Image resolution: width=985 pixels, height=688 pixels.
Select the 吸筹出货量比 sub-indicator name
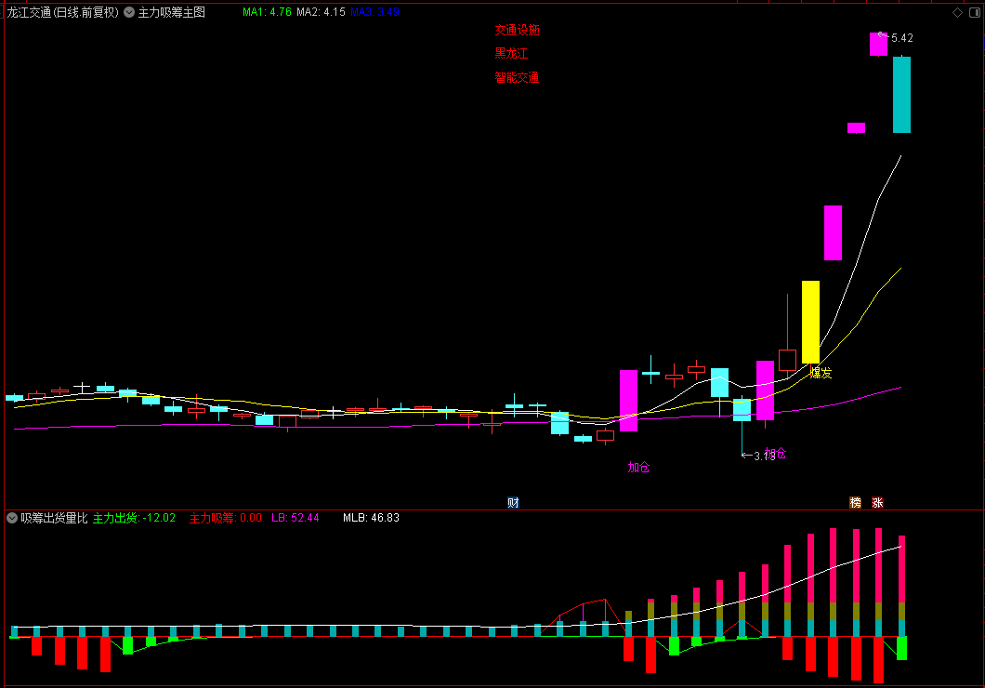point(54,519)
